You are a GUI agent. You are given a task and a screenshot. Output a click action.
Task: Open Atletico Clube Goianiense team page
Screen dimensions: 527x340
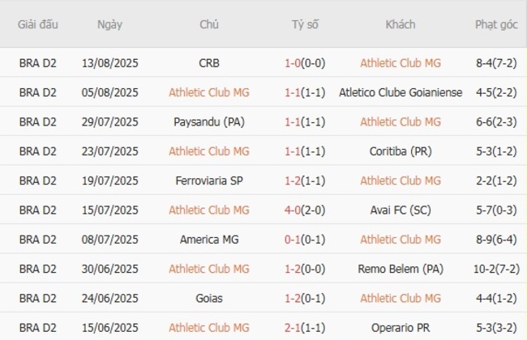click(x=400, y=92)
